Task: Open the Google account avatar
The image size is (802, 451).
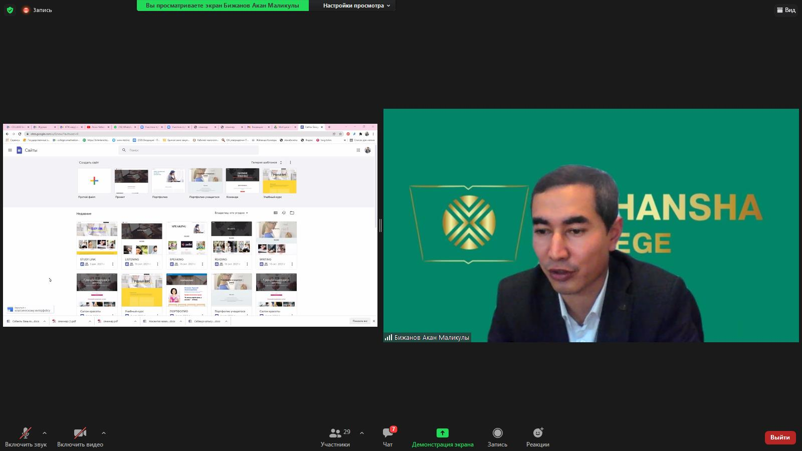Action: 368,150
